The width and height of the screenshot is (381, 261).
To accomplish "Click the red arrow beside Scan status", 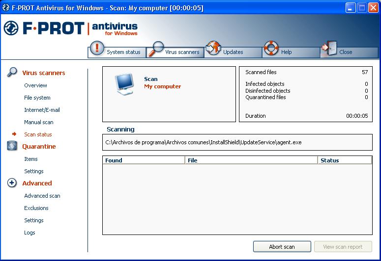I will (x=14, y=134).
